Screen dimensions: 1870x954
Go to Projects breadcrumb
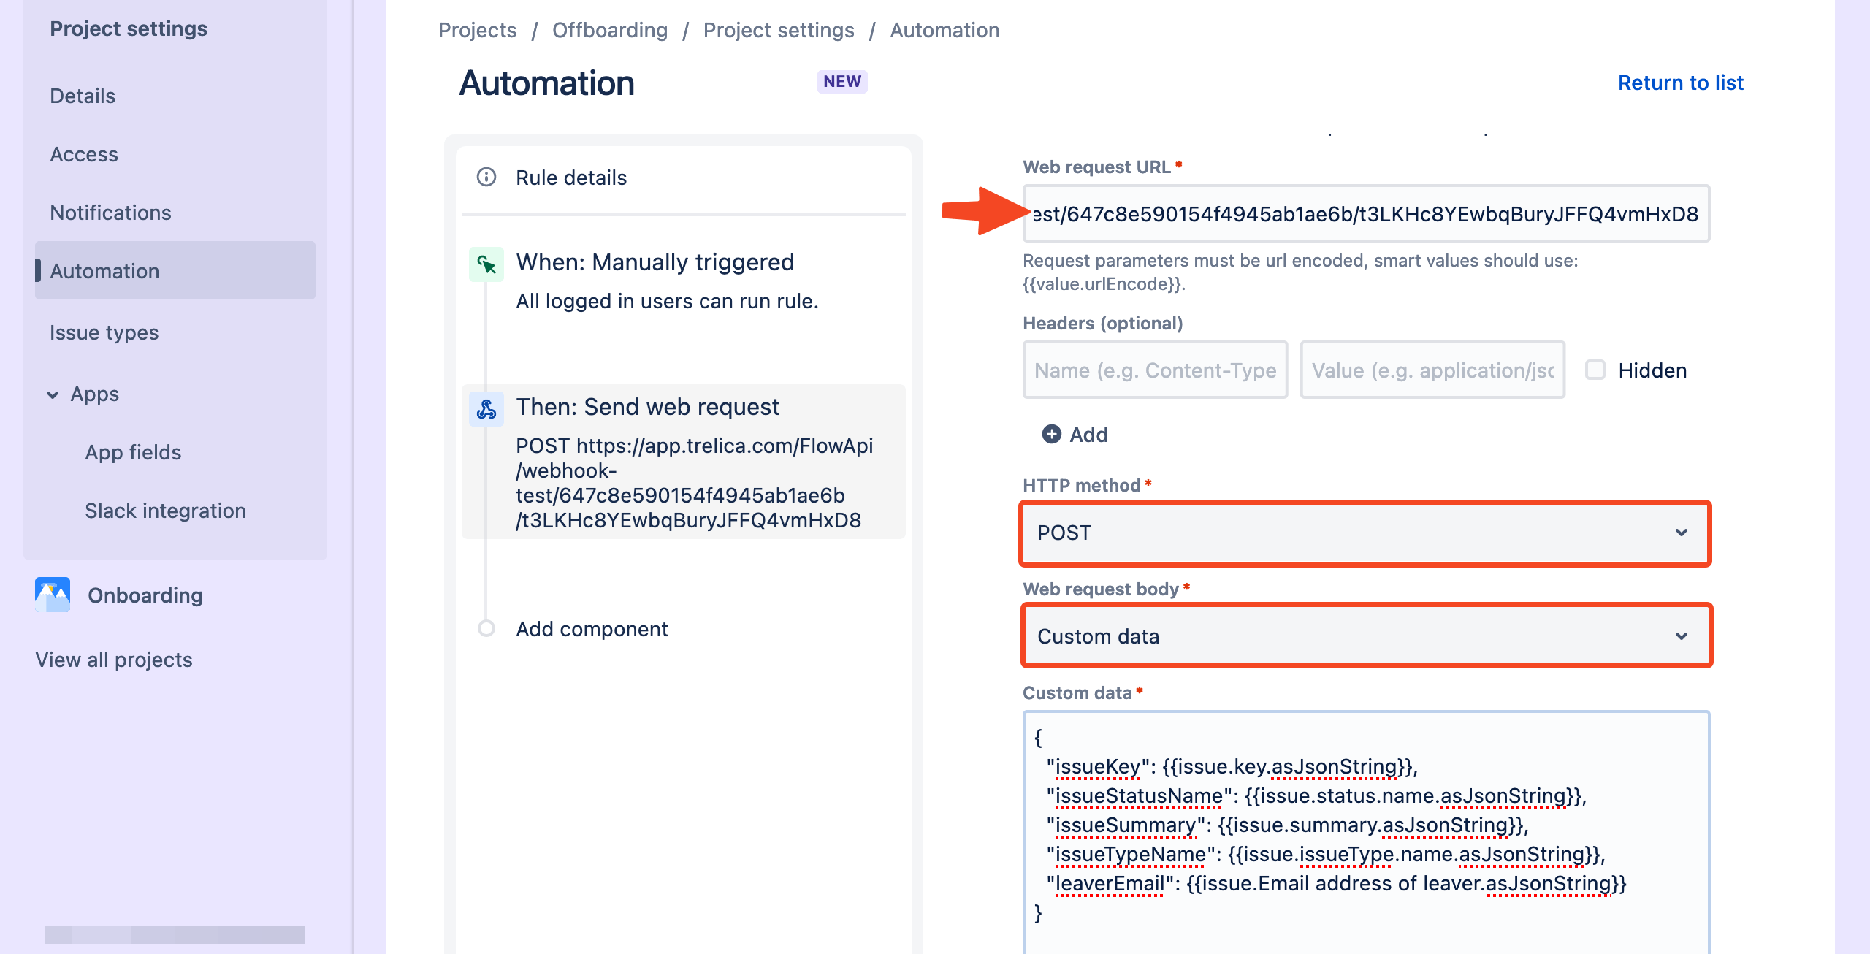point(477,30)
